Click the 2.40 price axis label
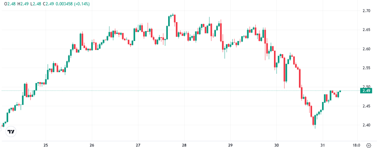Viewport: 378px width, 153px height. [x=367, y=125]
